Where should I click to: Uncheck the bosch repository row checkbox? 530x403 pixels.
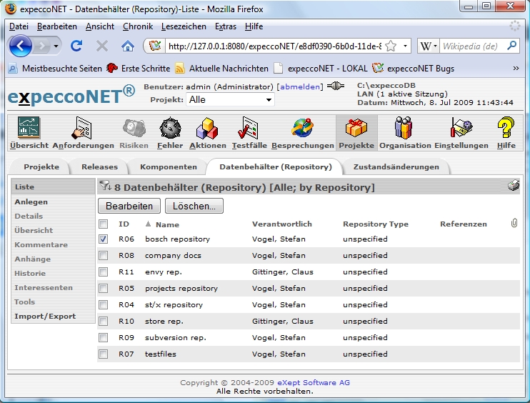click(104, 239)
